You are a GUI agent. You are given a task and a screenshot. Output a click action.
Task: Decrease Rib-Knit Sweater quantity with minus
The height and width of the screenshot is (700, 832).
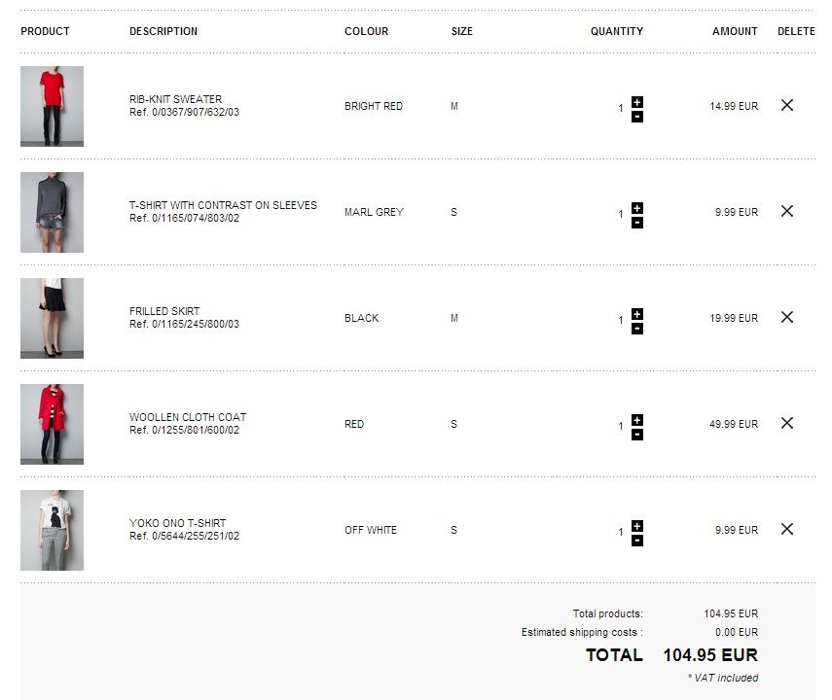click(637, 117)
